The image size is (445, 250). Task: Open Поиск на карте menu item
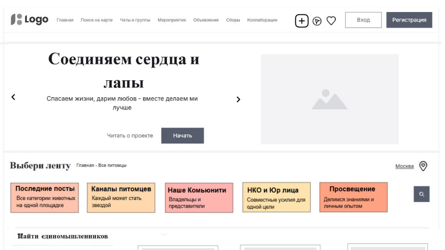pyautogui.click(x=97, y=20)
